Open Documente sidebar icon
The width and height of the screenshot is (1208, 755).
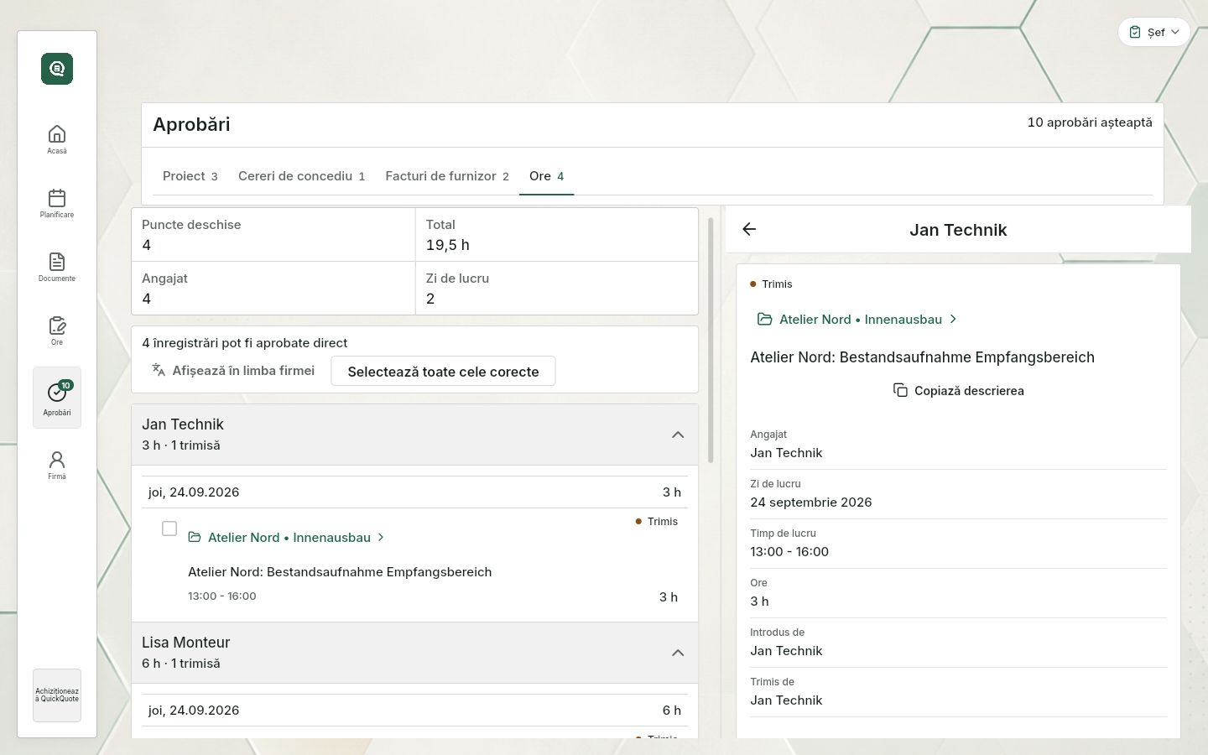57,262
